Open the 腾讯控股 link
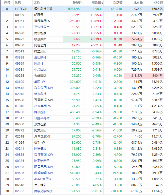This screenshot has width=164, height=195. 40,112
